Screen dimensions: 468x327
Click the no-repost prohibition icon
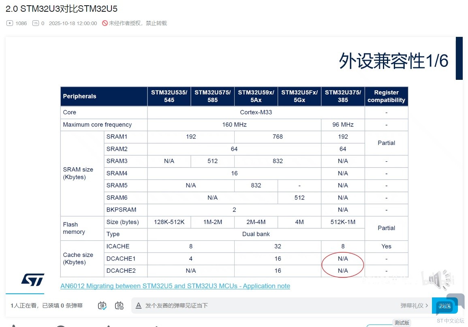(105, 24)
